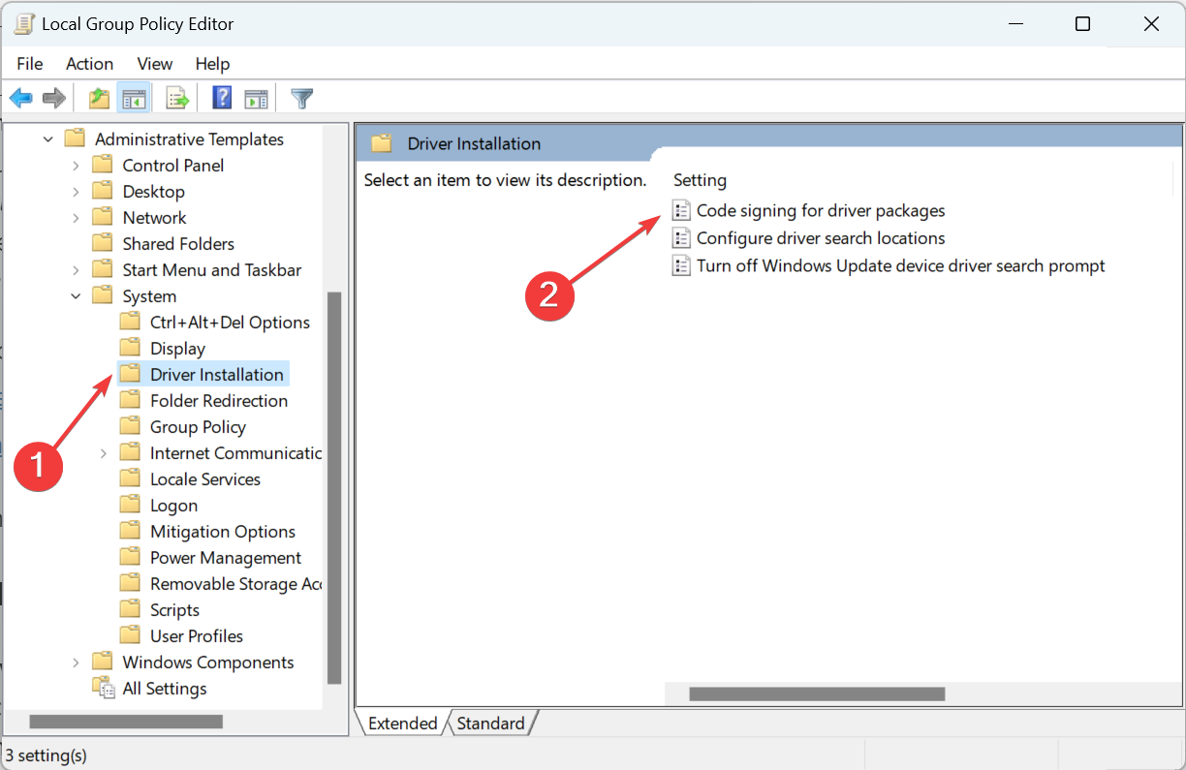Viewport: 1186px width, 770px height.
Task: Click the Local Group Policy Editor title icon
Action: point(24,23)
